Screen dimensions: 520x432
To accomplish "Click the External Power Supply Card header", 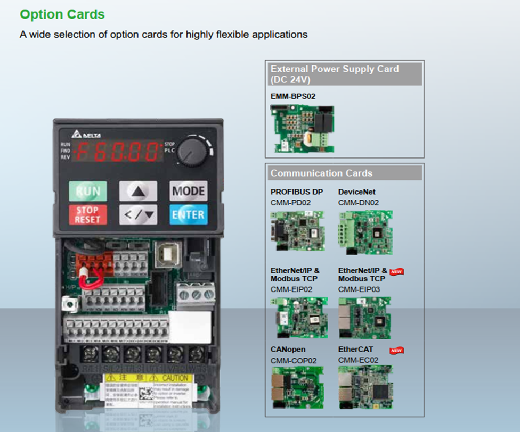I will (345, 74).
